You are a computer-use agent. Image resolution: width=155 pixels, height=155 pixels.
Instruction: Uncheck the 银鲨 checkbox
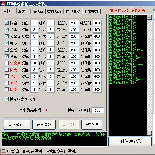[x=6, y=23]
